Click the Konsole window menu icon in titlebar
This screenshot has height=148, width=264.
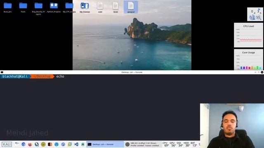pos(2,72)
